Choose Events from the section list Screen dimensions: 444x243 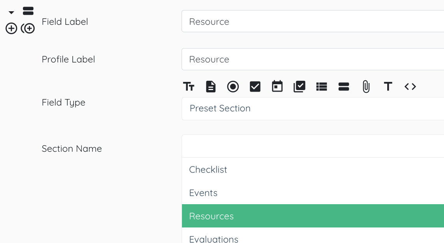coord(313,193)
